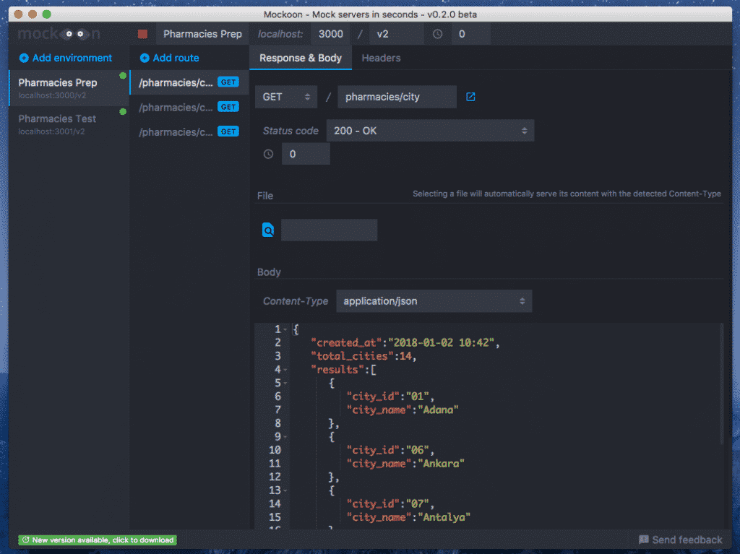The height and width of the screenshot is (554, 740).
Task: Click the new version download banner
Action: click(x=98, y=540)
